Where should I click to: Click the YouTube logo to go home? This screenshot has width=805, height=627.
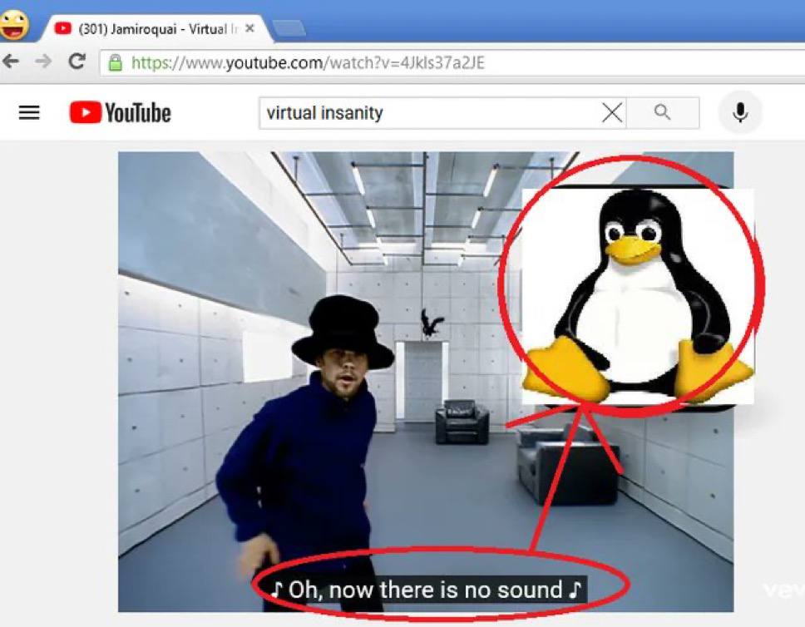(x=121, y=113)
